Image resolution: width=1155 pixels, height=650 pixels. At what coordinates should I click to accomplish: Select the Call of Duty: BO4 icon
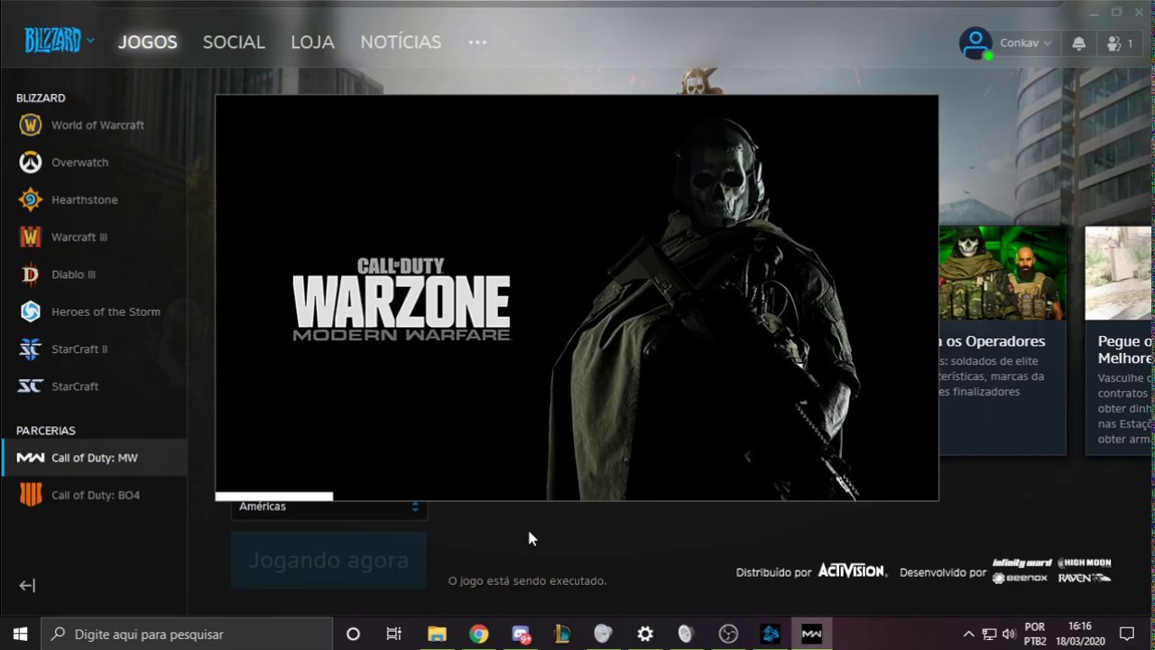[x=31, y=495]
